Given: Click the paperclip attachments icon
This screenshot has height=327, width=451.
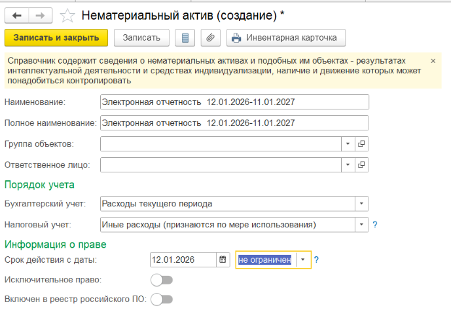Looking at the screenshot, I should point(210,38).
